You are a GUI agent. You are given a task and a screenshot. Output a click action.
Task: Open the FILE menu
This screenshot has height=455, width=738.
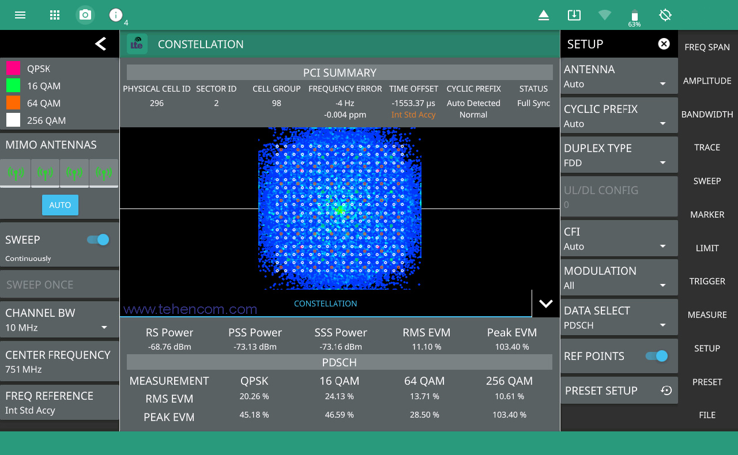pos(707,415)
